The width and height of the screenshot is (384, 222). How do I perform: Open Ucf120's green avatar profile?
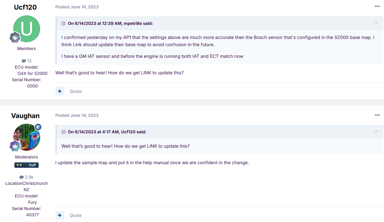pos(27,29)
